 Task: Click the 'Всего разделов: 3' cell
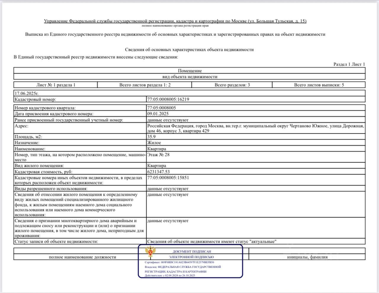232,85
